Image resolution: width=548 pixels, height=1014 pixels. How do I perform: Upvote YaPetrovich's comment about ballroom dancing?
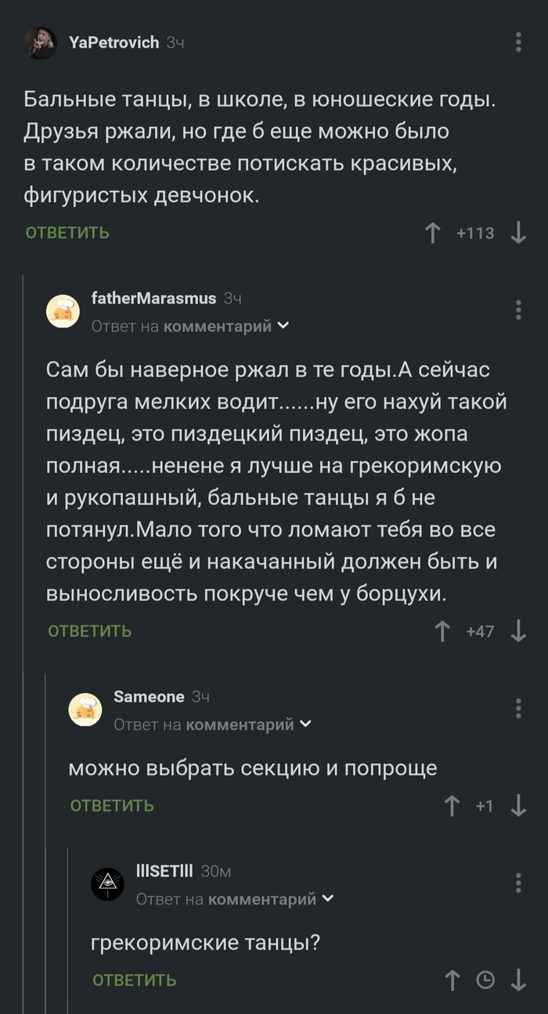(432, 233)
